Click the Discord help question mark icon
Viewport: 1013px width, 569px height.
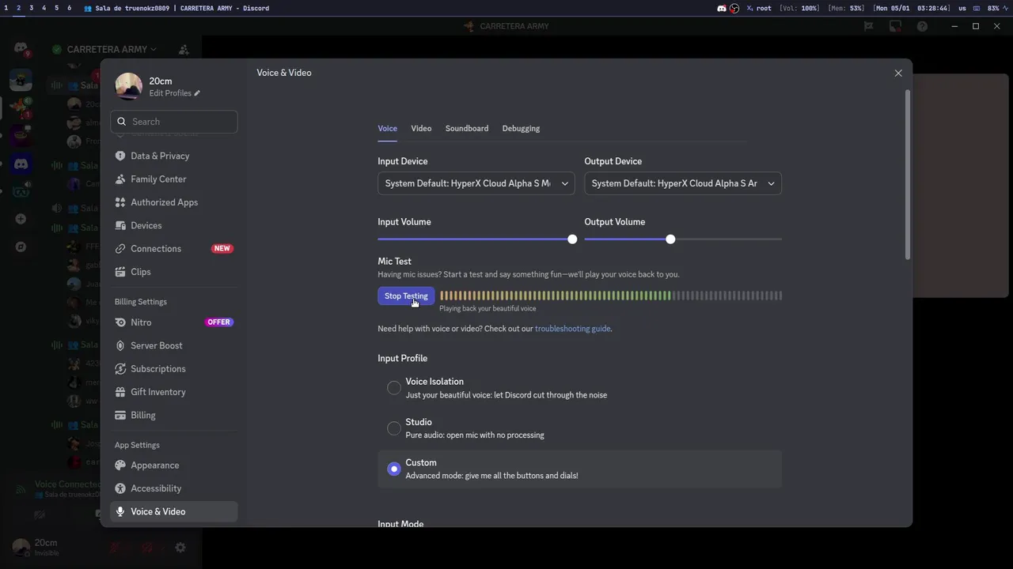[922, 26]
